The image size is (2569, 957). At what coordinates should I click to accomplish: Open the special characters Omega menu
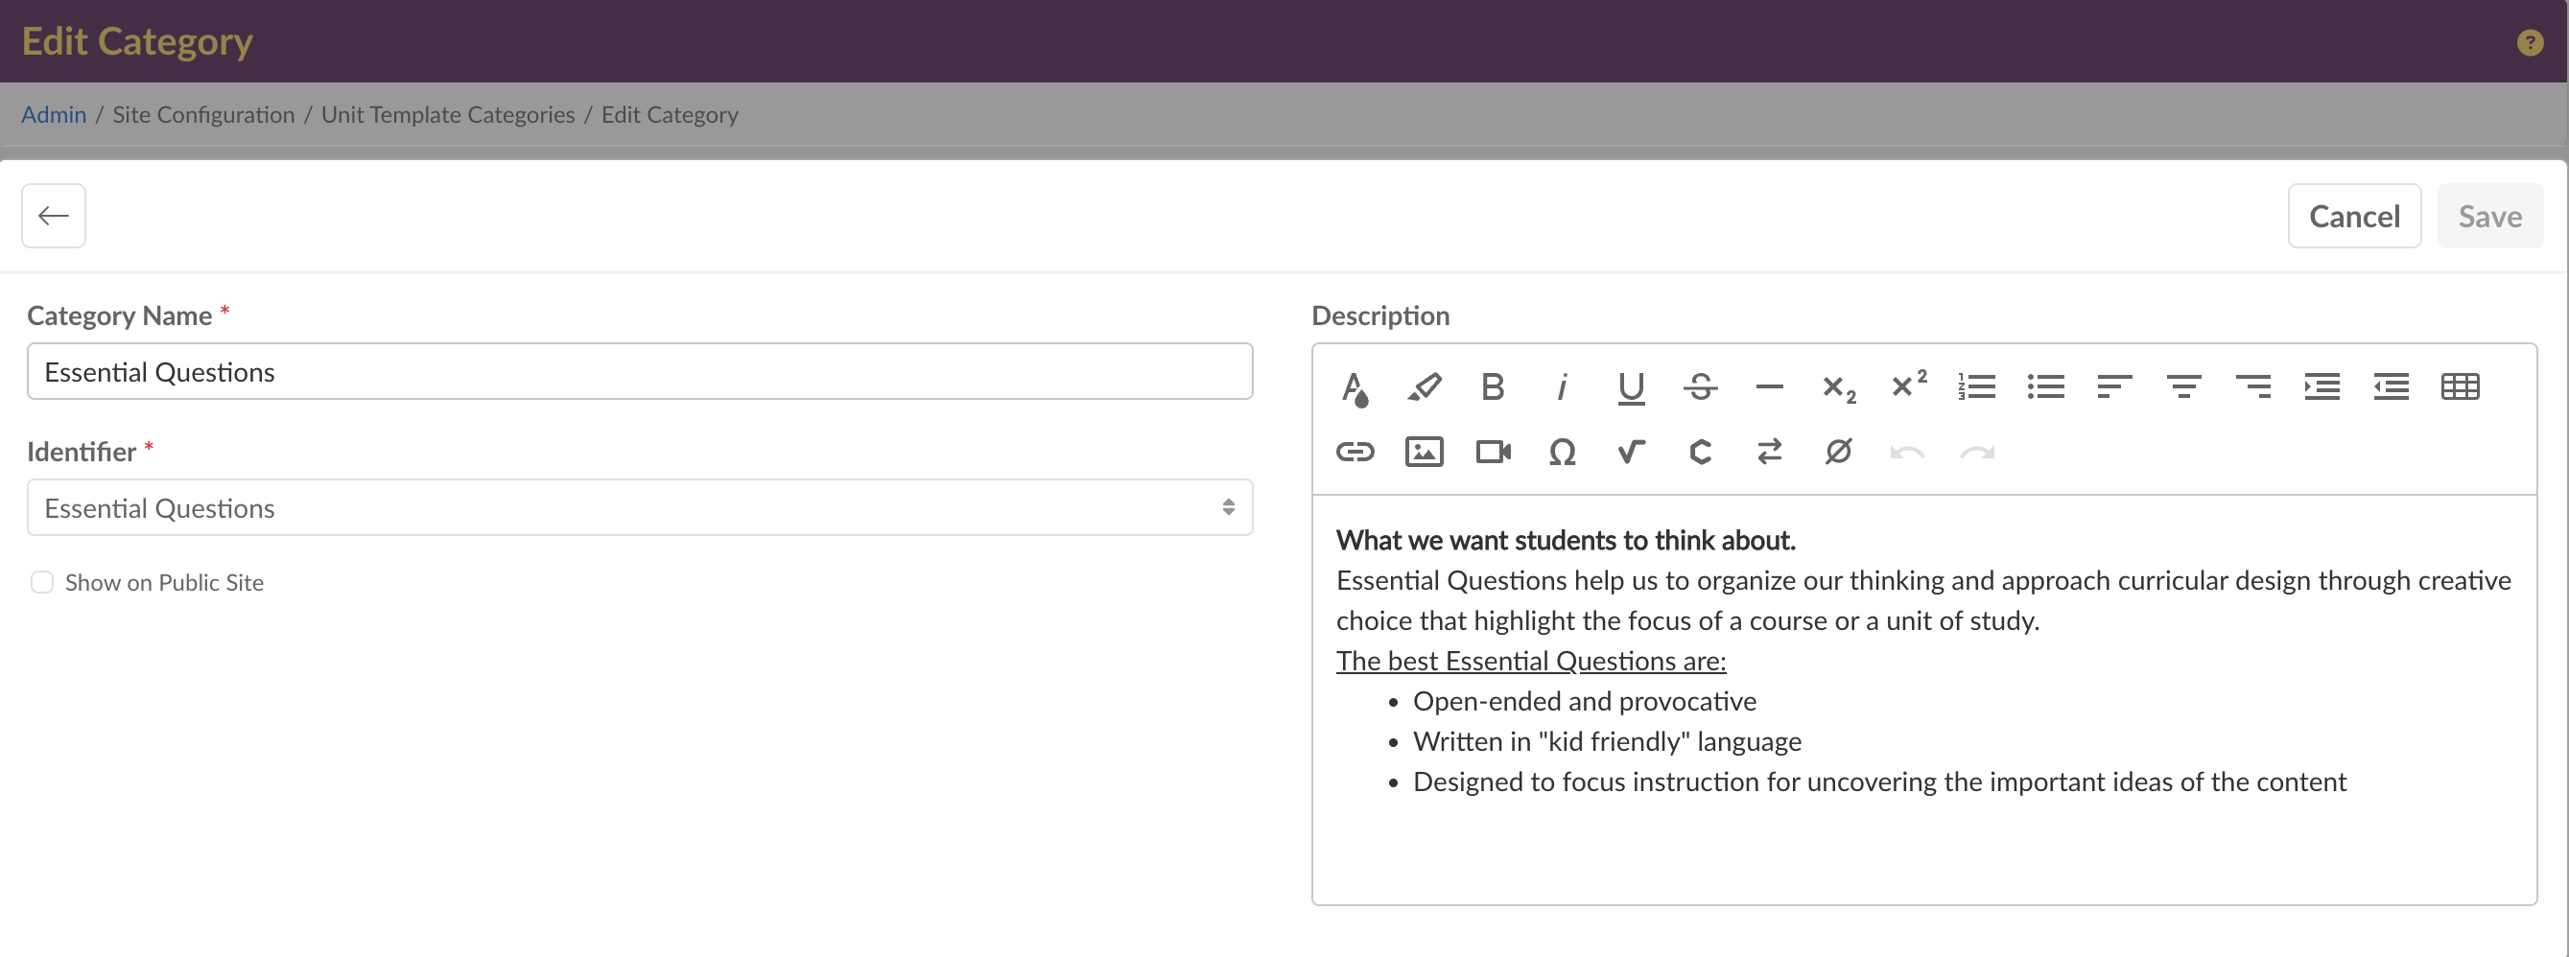tap(1562, 453)
